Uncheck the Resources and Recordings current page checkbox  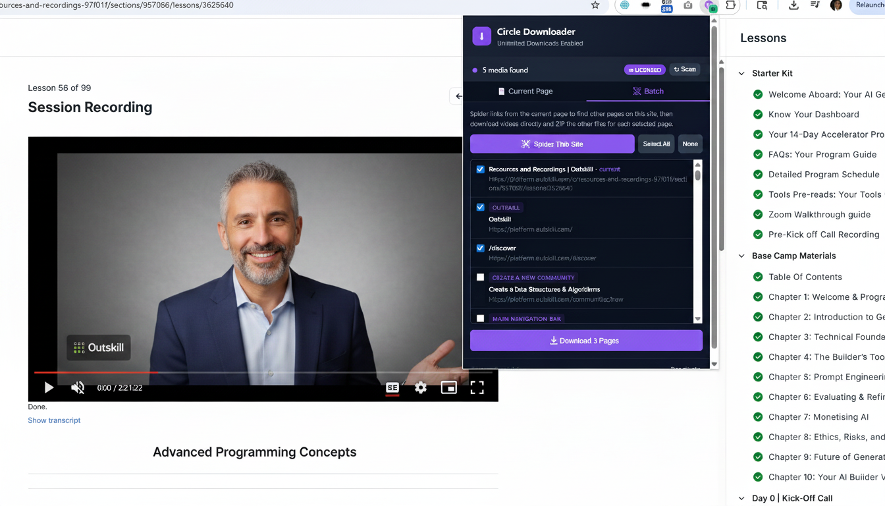point(480,169)
